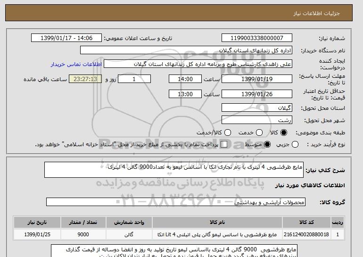363x257 pixels.
Task: Click the نام کالا column header
Action: (217, 222)
